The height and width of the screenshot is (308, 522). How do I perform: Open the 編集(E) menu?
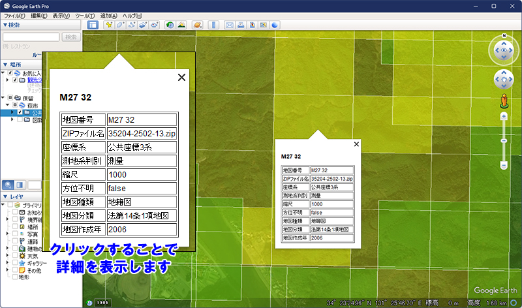click(39, 16)
